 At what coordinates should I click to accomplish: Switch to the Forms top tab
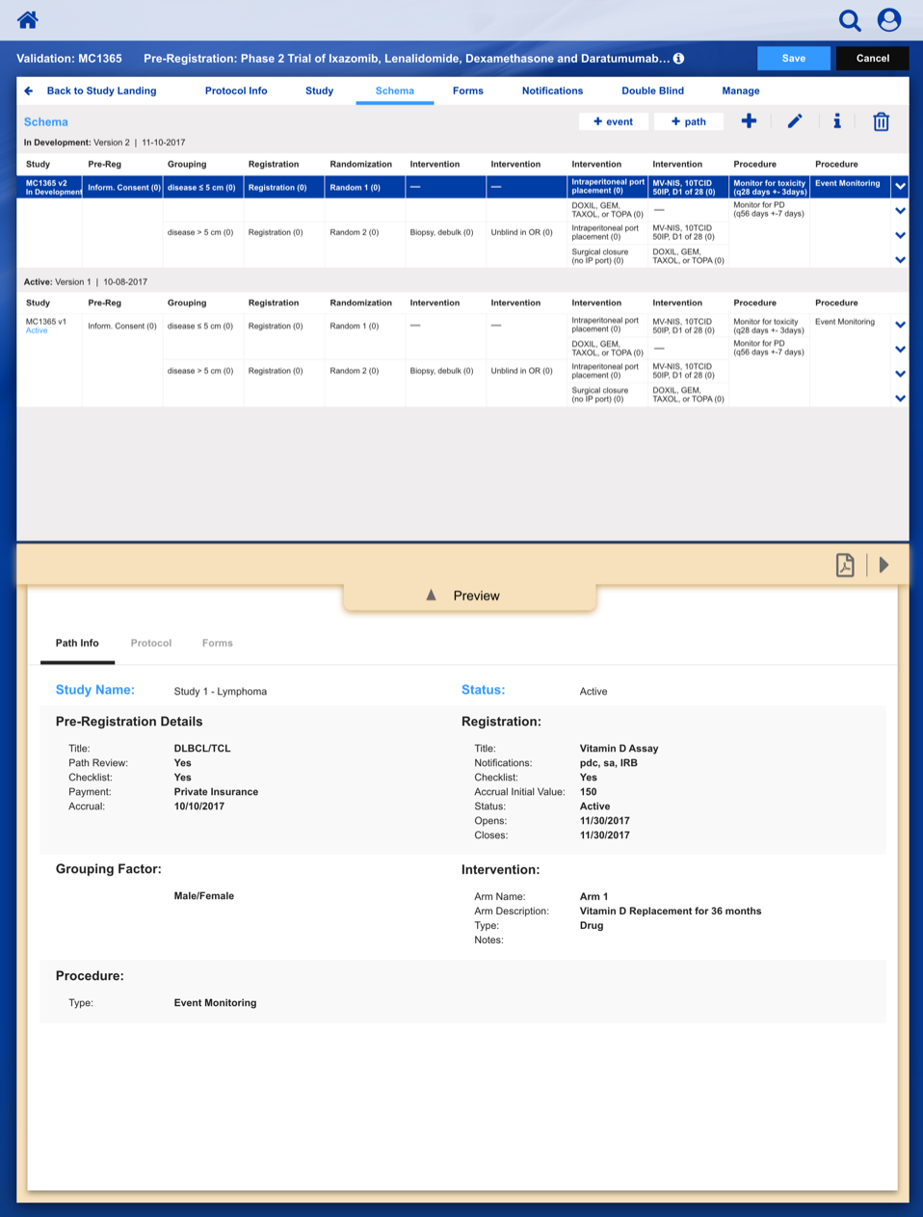pyautogui.click(x=468, y=91)
